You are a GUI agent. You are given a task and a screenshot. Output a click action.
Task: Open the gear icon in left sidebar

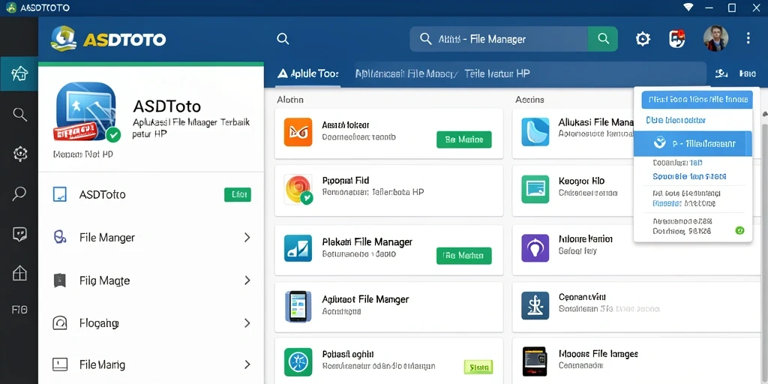pos(19,154)
